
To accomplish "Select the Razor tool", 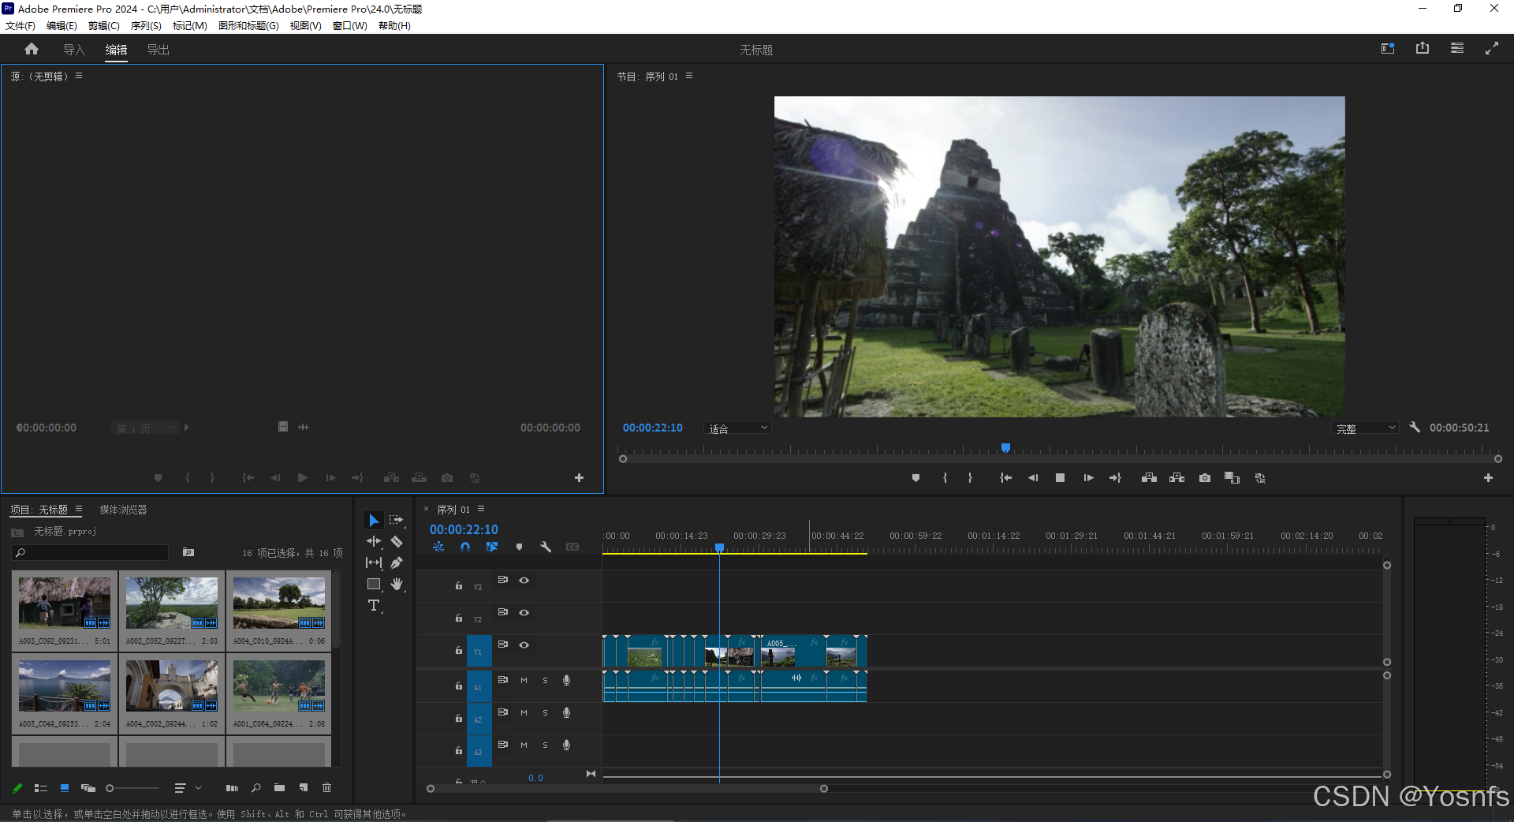I will tap(397, 542).
